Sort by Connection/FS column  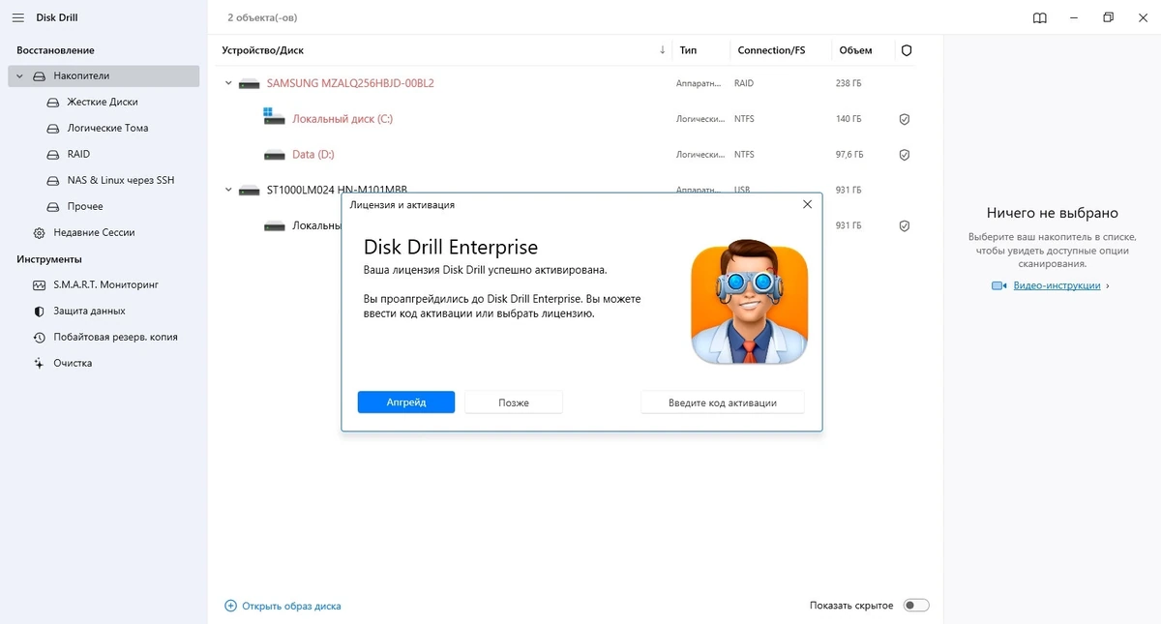pyautogui.click(x=771, y=50)
